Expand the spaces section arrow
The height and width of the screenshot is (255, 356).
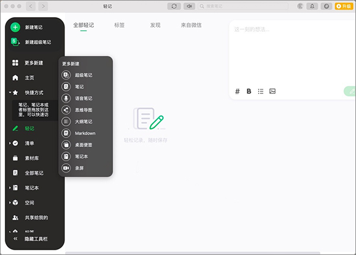tap(10, 203)
